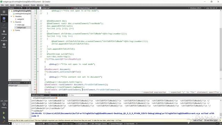Viewport: 222px width, 125px height.
Task: Switch to 6 General Messages pane
Action: [x=116, y=124]
